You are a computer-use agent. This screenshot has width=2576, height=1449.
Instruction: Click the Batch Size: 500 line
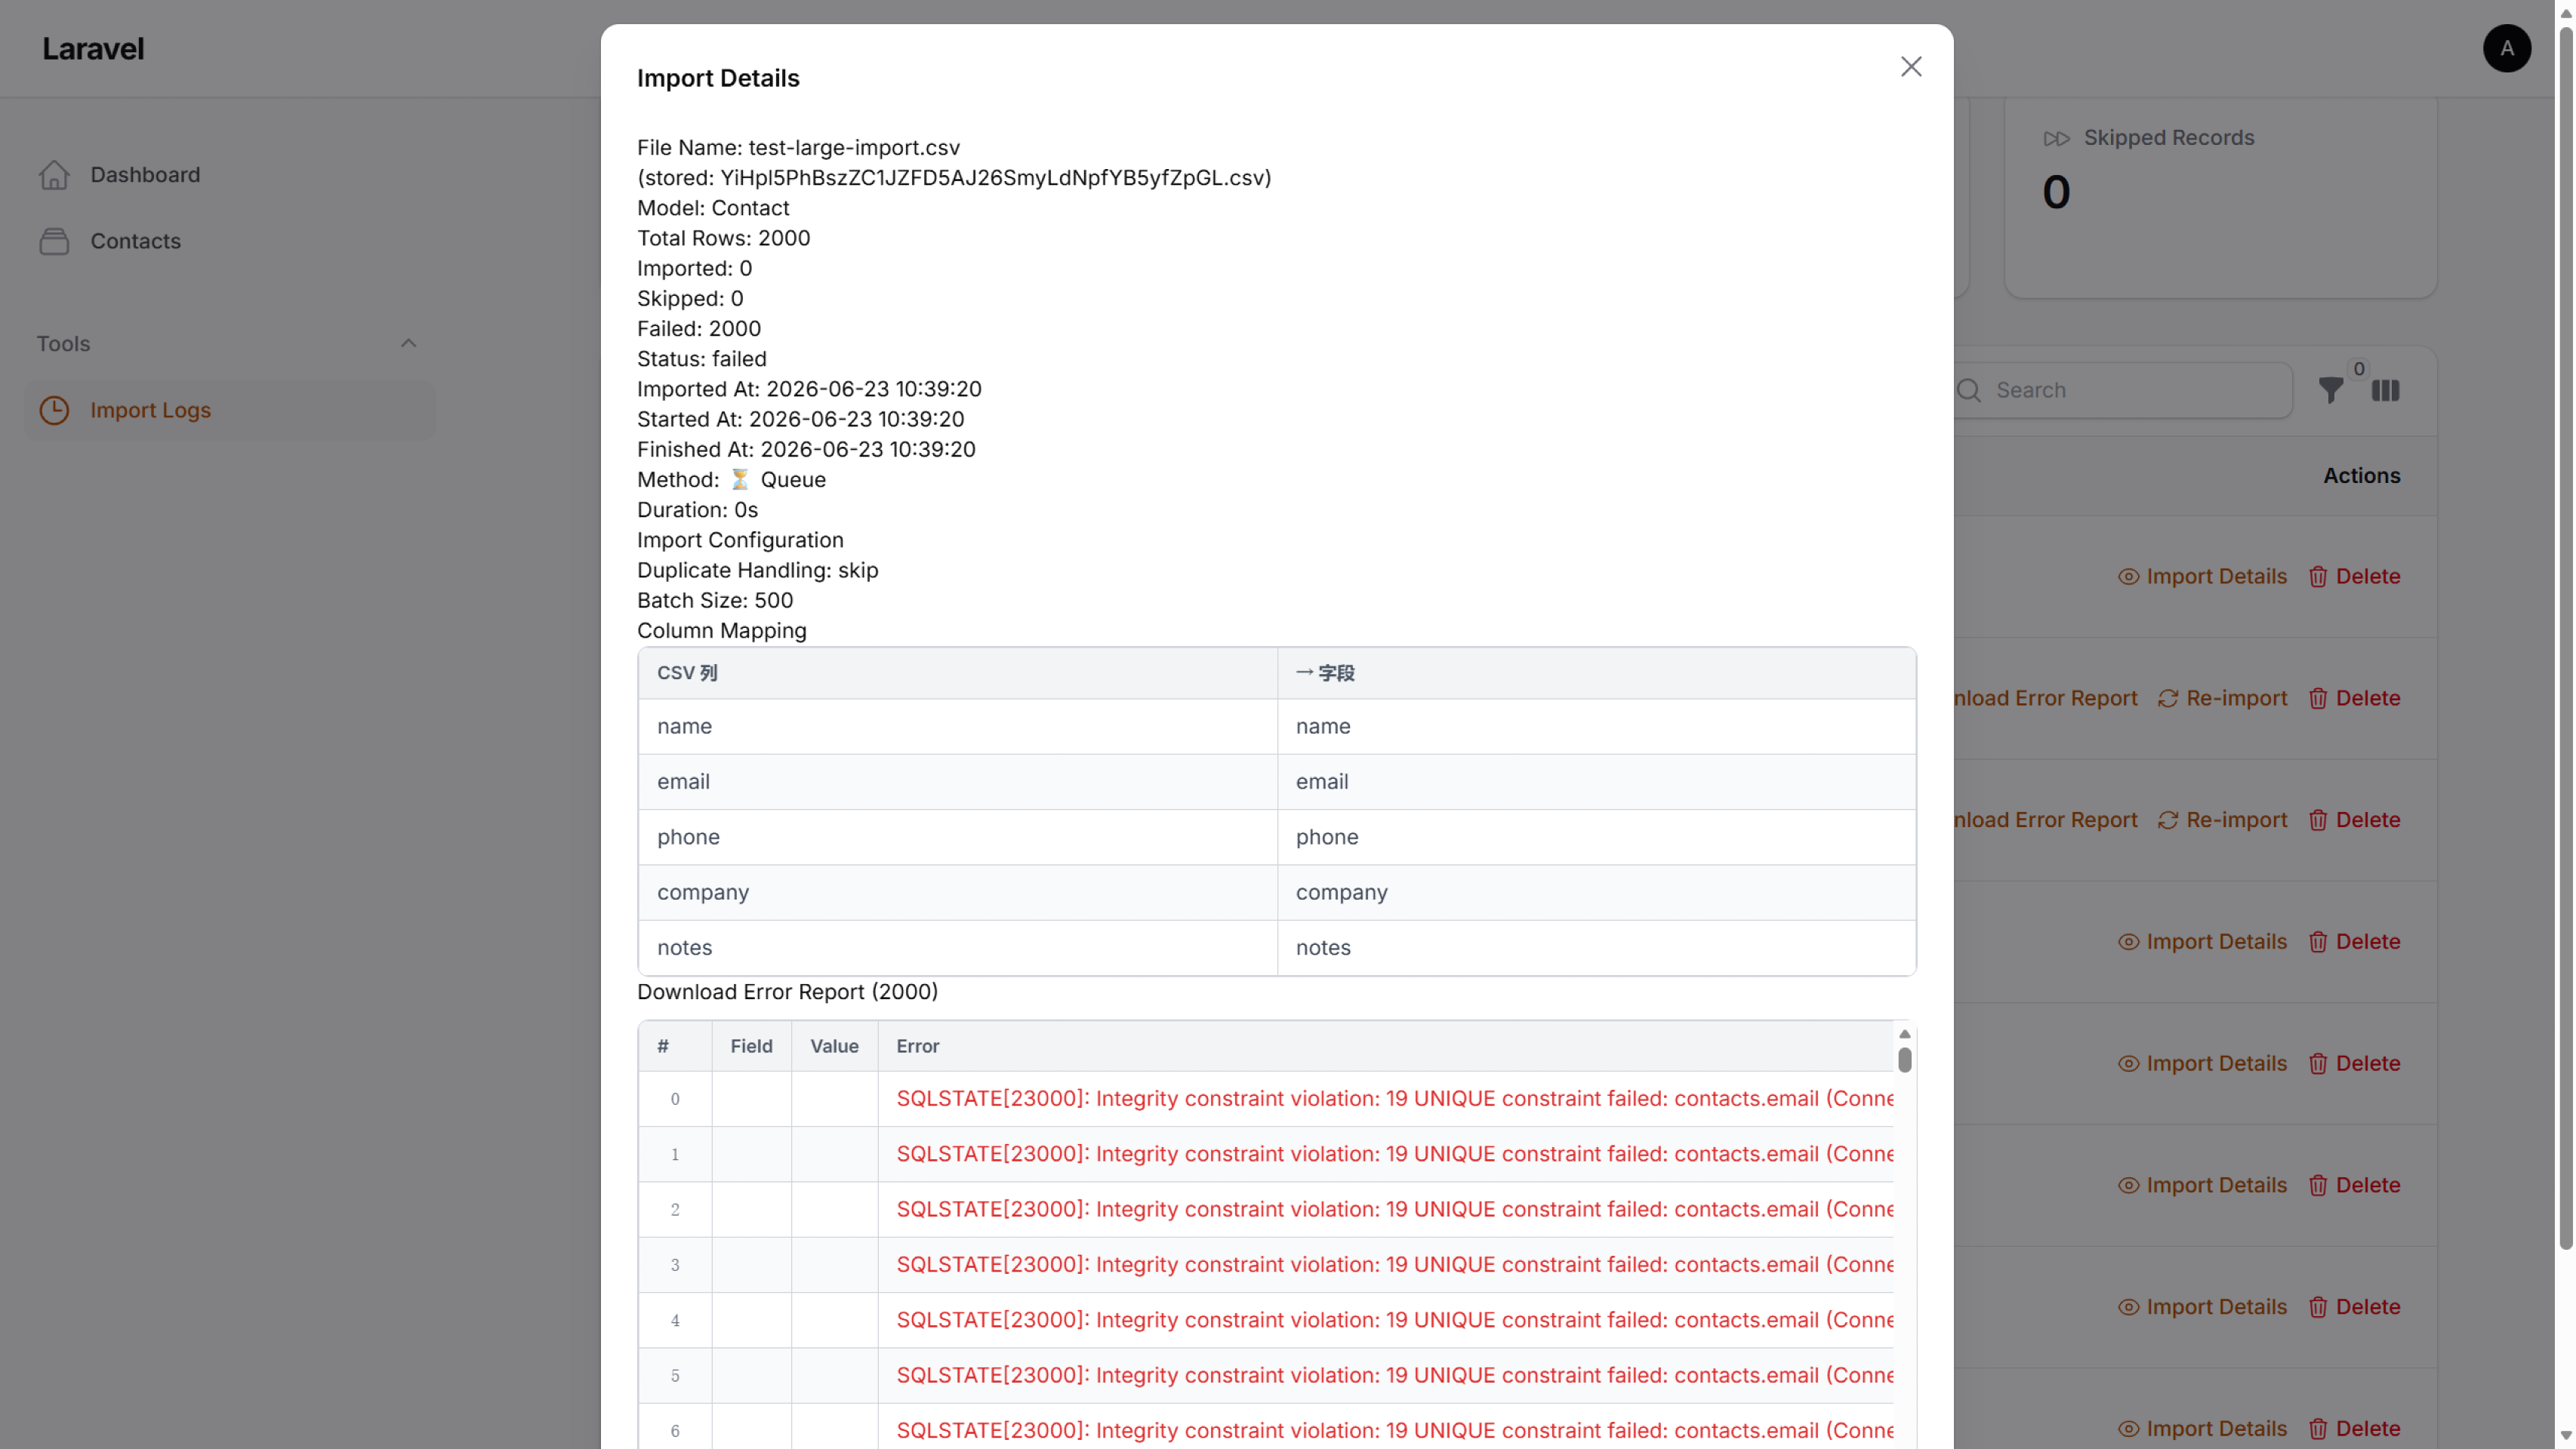[x=715, y=601]
